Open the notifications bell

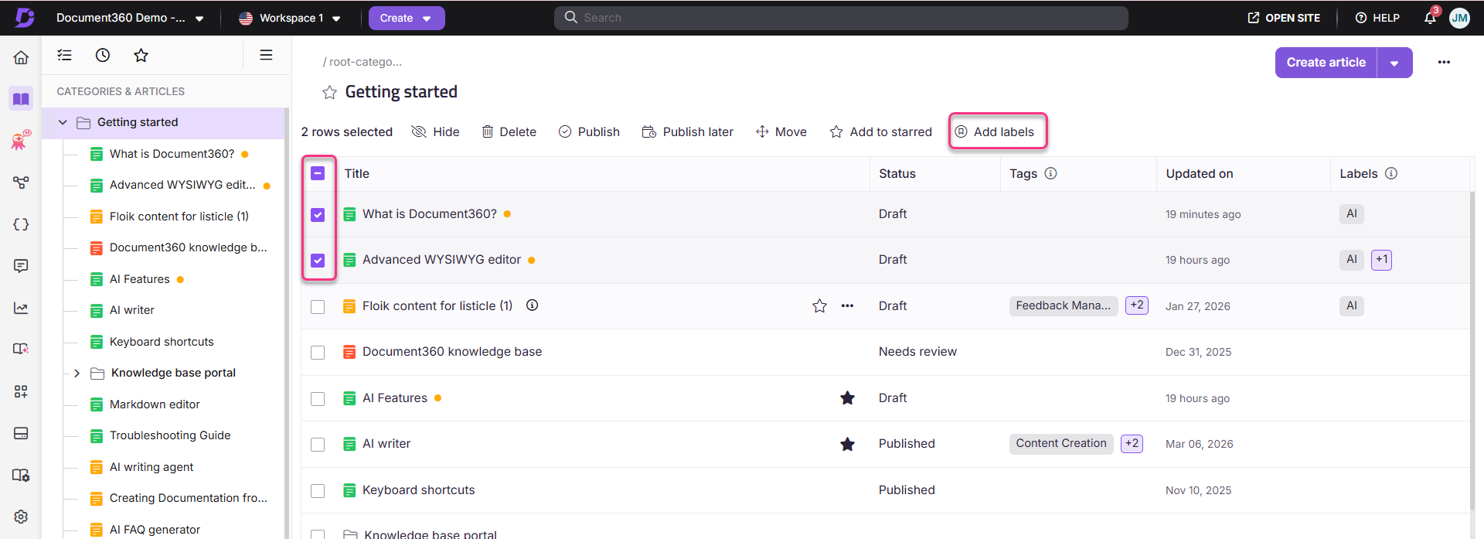pos(1430,17)
